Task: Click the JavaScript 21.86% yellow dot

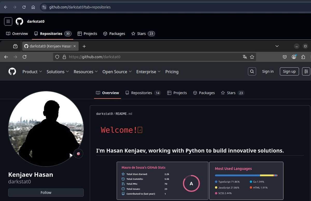Action: click(216, 188)
